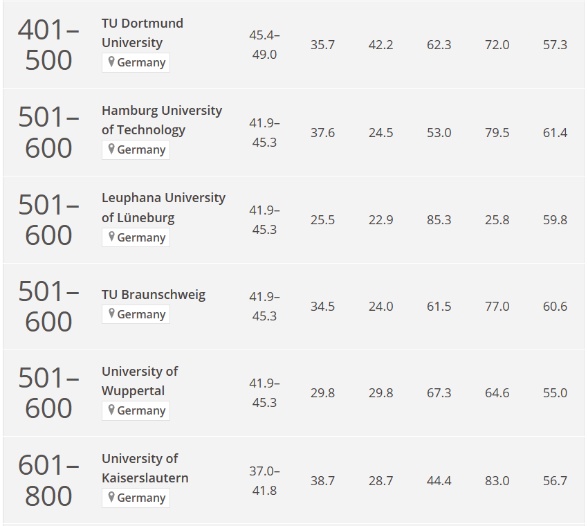Click the 85.3 score in Leuphana row

point(439,220)
